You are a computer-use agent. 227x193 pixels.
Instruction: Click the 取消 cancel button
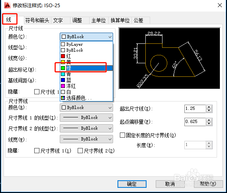pos(170,184)
